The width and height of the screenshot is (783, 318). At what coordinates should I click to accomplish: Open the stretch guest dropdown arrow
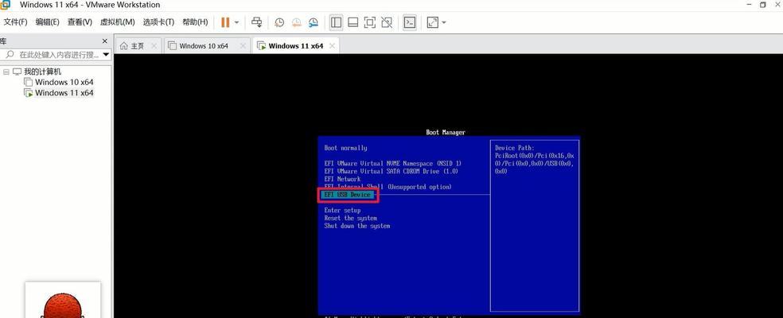click(443, 22)
